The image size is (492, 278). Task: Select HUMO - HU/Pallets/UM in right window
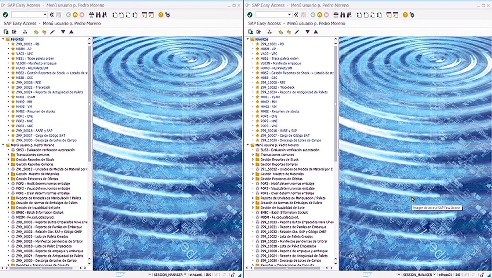coord(276,68)
